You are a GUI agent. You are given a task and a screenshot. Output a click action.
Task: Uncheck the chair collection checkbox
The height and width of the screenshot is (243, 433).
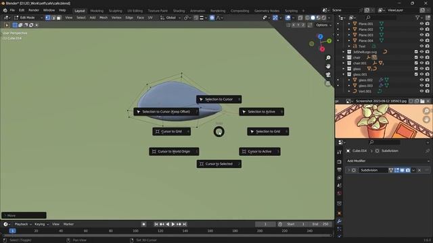click(x=416, y=57)
